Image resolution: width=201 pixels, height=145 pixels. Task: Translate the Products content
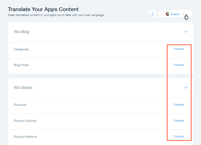pyautogui.click(x=179, y=105)
